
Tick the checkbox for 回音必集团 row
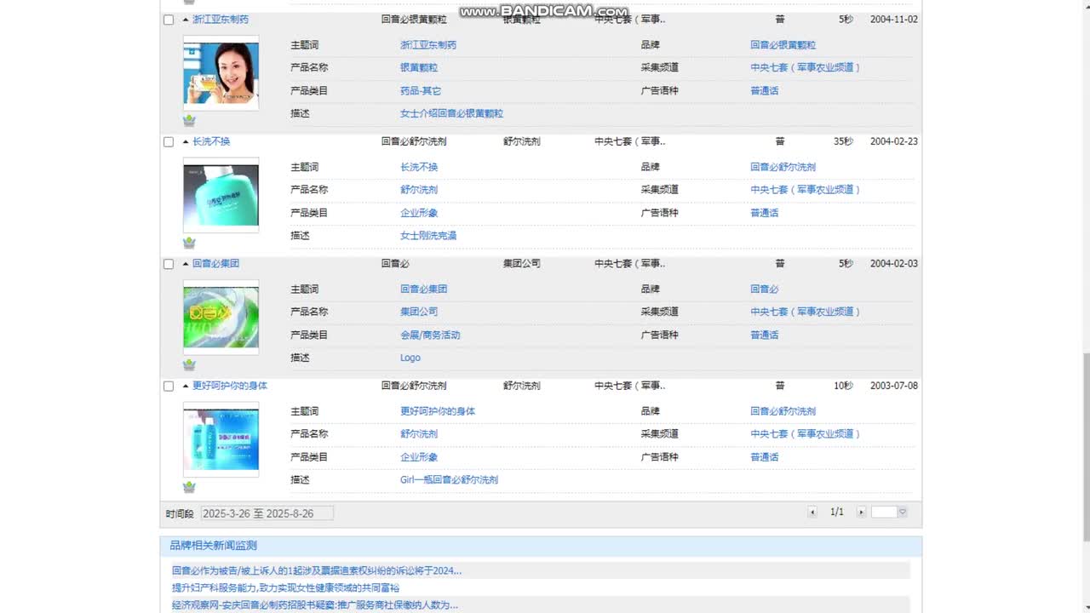click(x=169, y=264)
